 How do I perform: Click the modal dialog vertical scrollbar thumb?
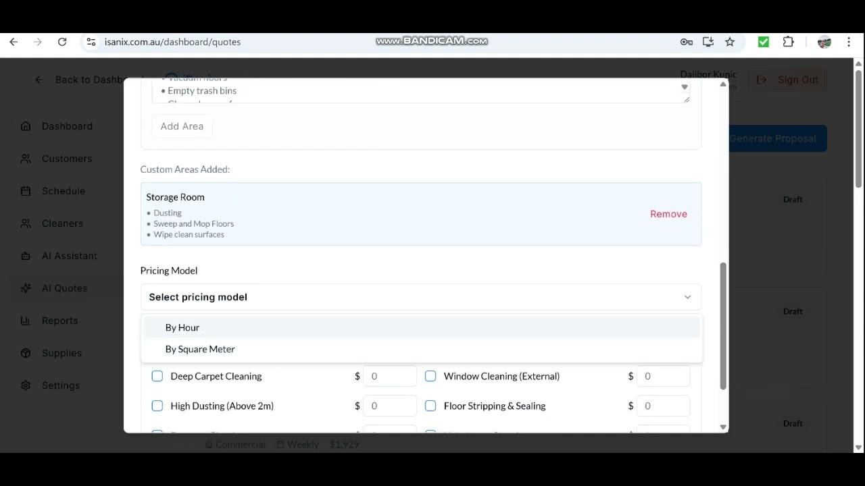723,326
